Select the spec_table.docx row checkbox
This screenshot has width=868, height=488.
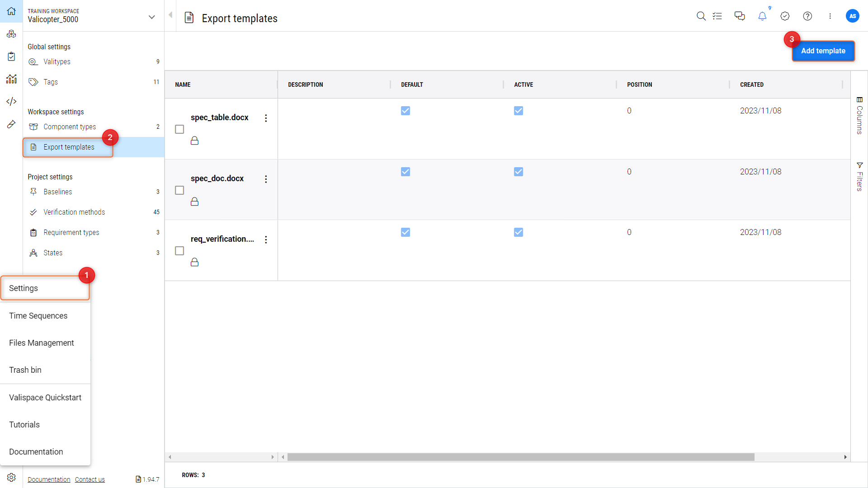point(179,129)
